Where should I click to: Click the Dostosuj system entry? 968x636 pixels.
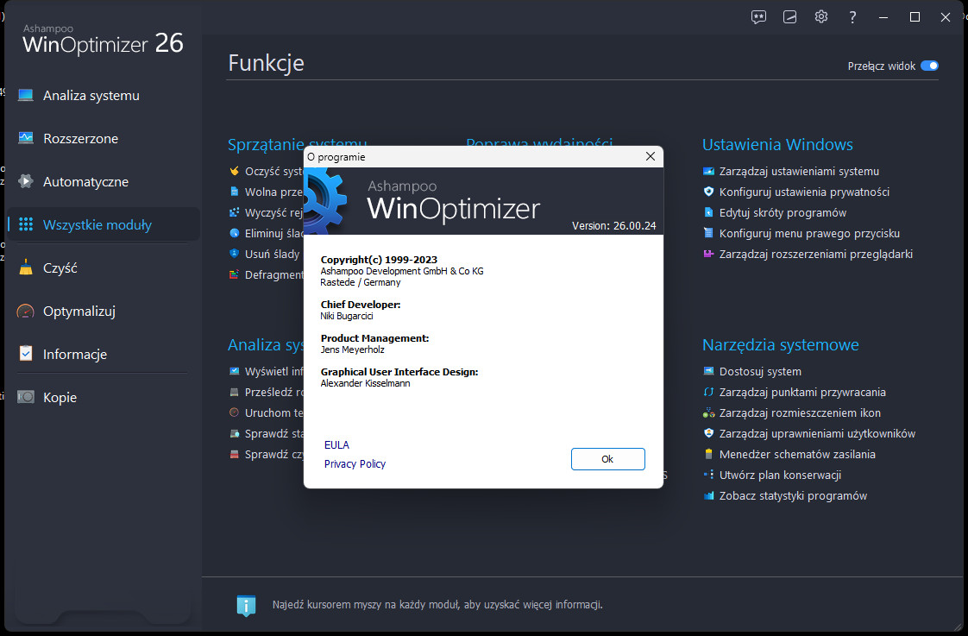tap(760, 371)
